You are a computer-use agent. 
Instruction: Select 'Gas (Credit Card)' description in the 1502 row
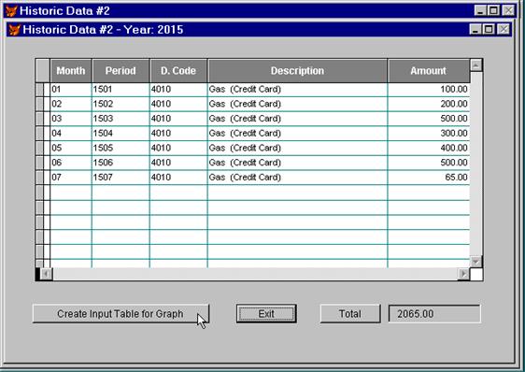point(297,104)
